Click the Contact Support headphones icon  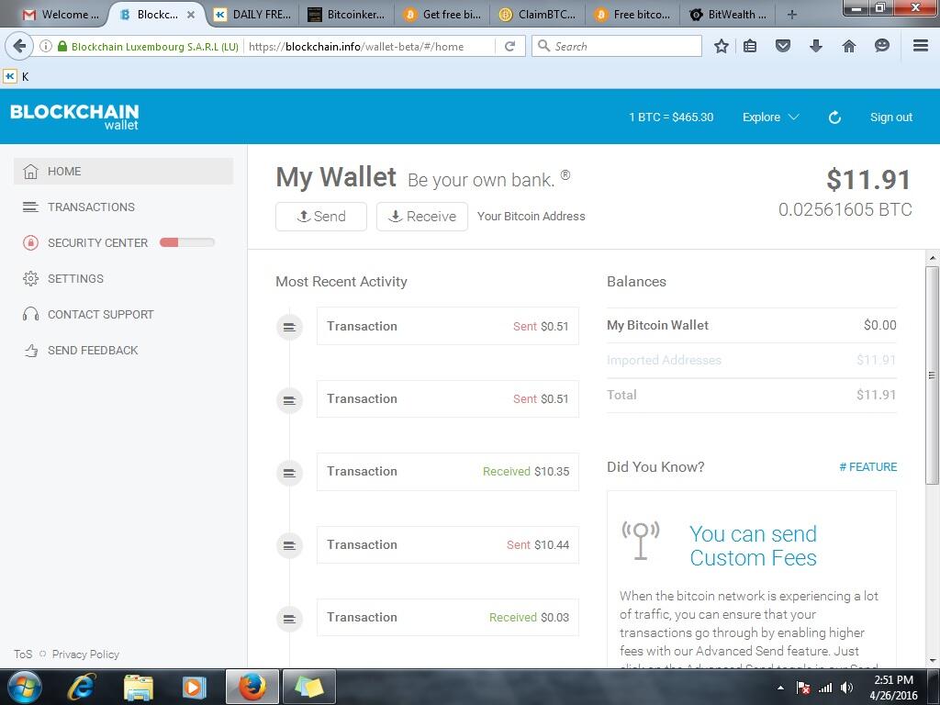pyautogui.click(x=30, y=315)
